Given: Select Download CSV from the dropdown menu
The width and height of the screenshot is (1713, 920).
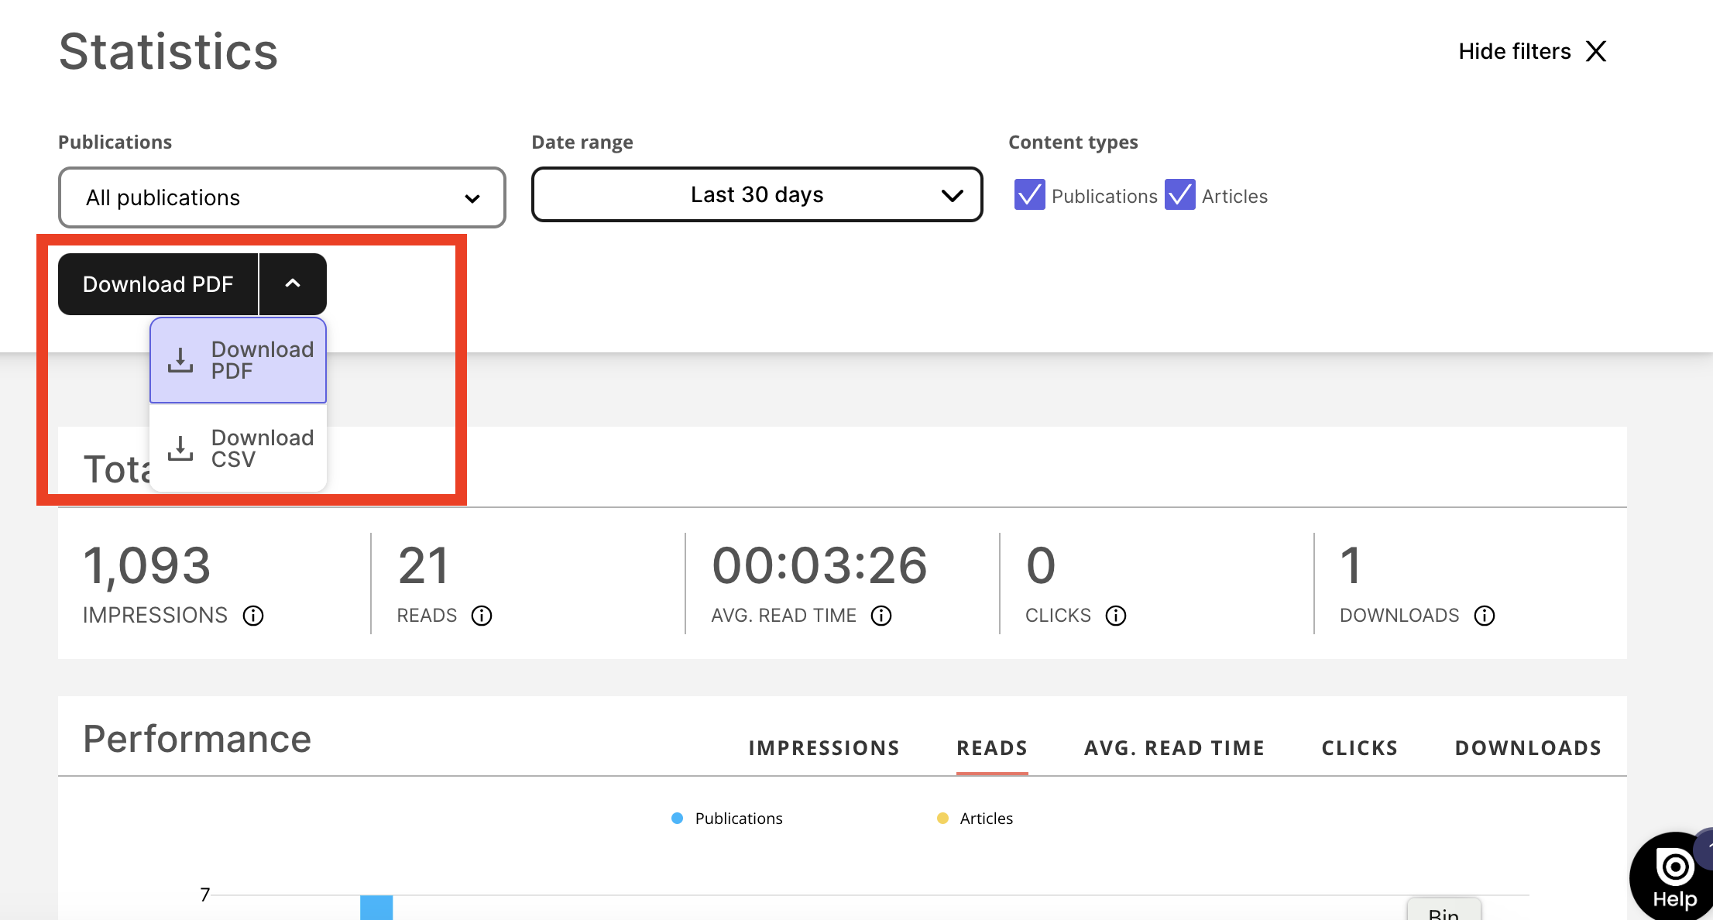Looking at the screenshot, I should [x=239, y=448].
